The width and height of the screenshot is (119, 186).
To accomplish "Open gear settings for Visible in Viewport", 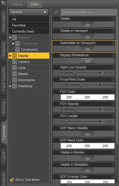I will [x=113, y=31].
